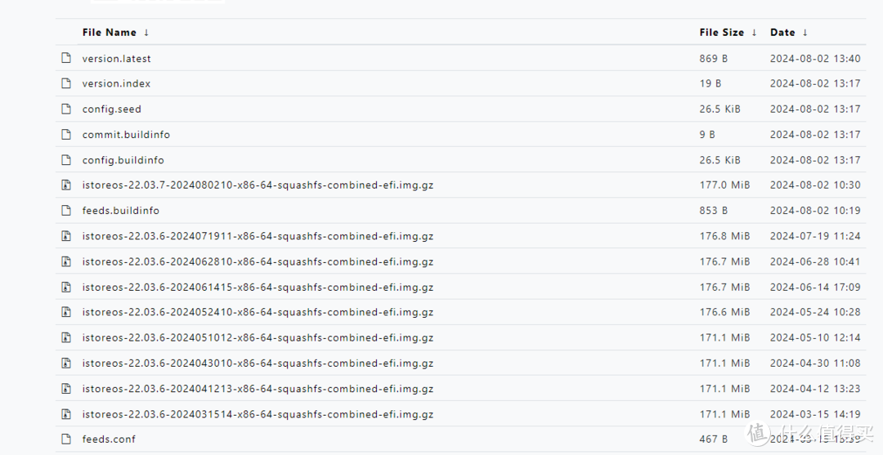Select the date 2024-08-02 13:40
The height and width of the screenshot is (455, 883).
(x=815, y=59)
